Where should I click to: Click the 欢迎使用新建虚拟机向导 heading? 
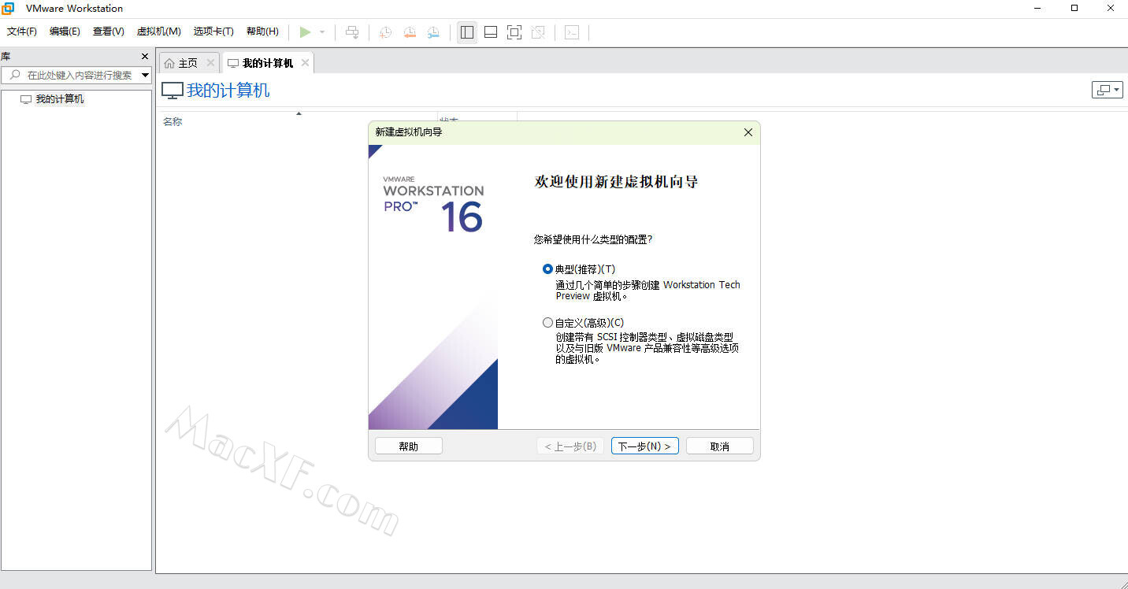616,182
